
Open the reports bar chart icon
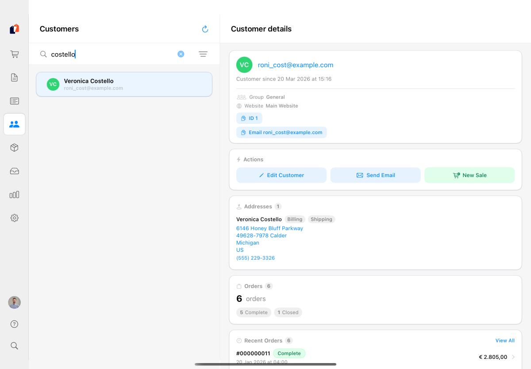14,195
